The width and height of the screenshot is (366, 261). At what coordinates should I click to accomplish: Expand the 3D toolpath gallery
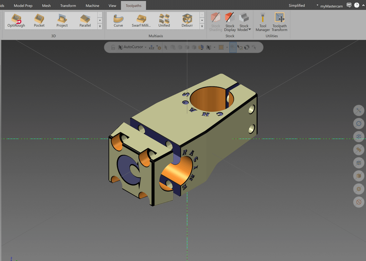tap(100, 26)
